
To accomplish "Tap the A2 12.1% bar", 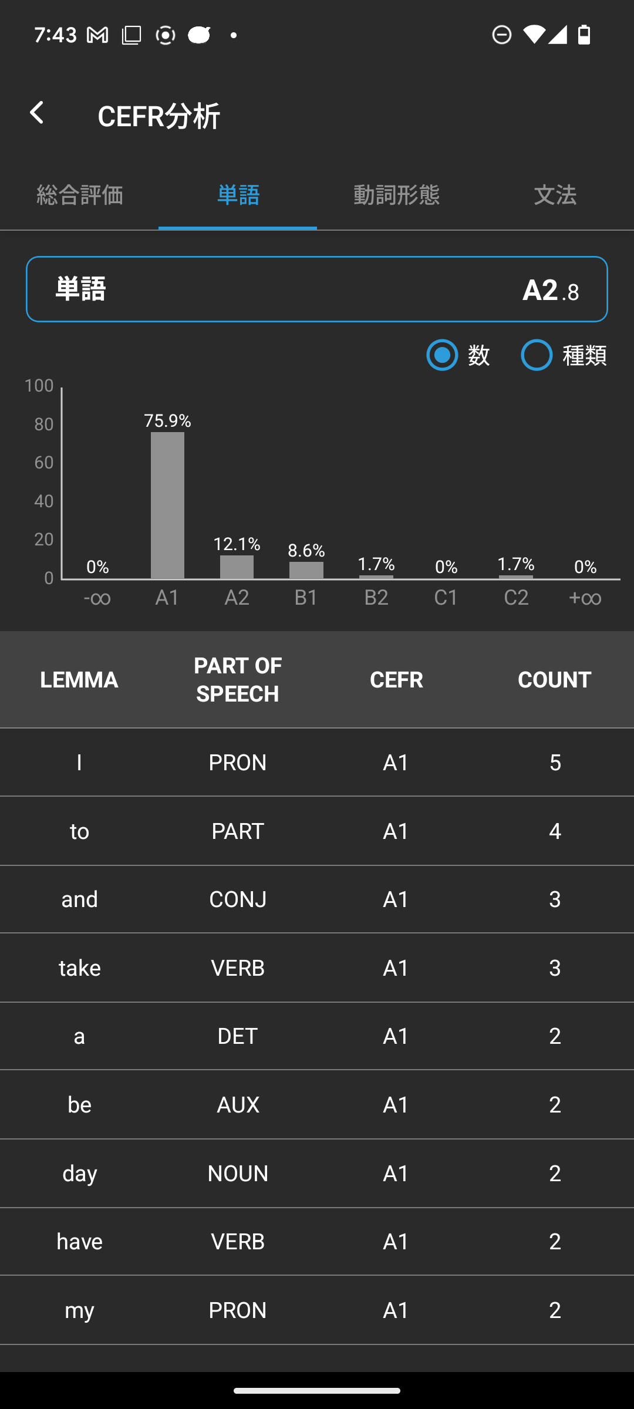I will 237,567.
